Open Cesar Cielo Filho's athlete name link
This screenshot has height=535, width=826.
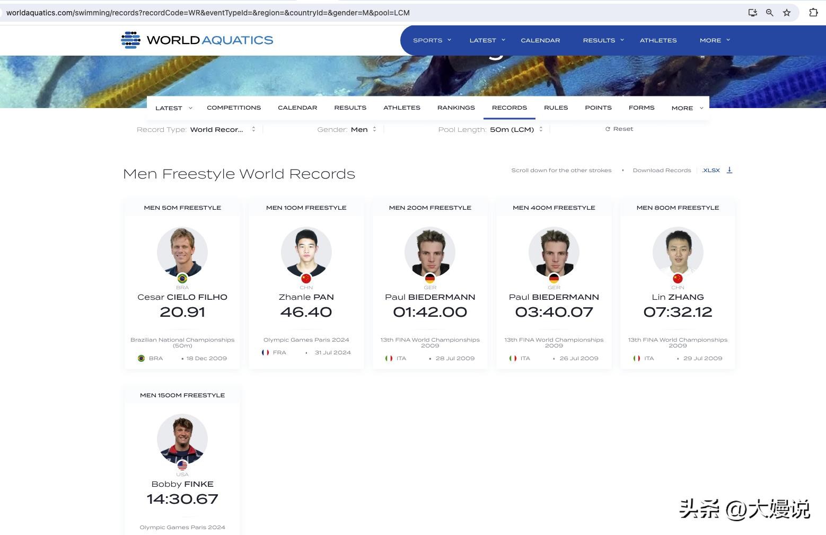[x=182, y=297]
